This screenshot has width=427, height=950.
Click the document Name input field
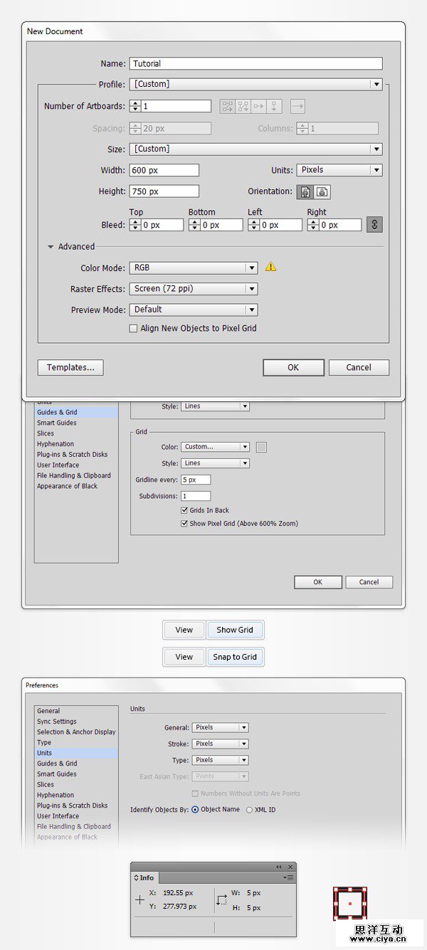click(255, 63)
